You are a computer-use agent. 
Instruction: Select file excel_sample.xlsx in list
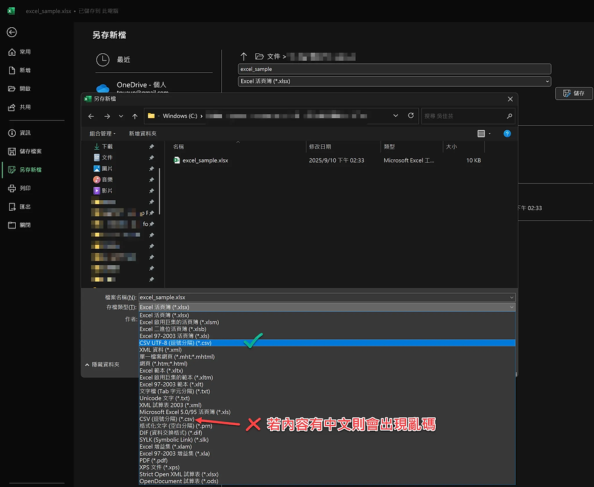[x=201, y=160]
